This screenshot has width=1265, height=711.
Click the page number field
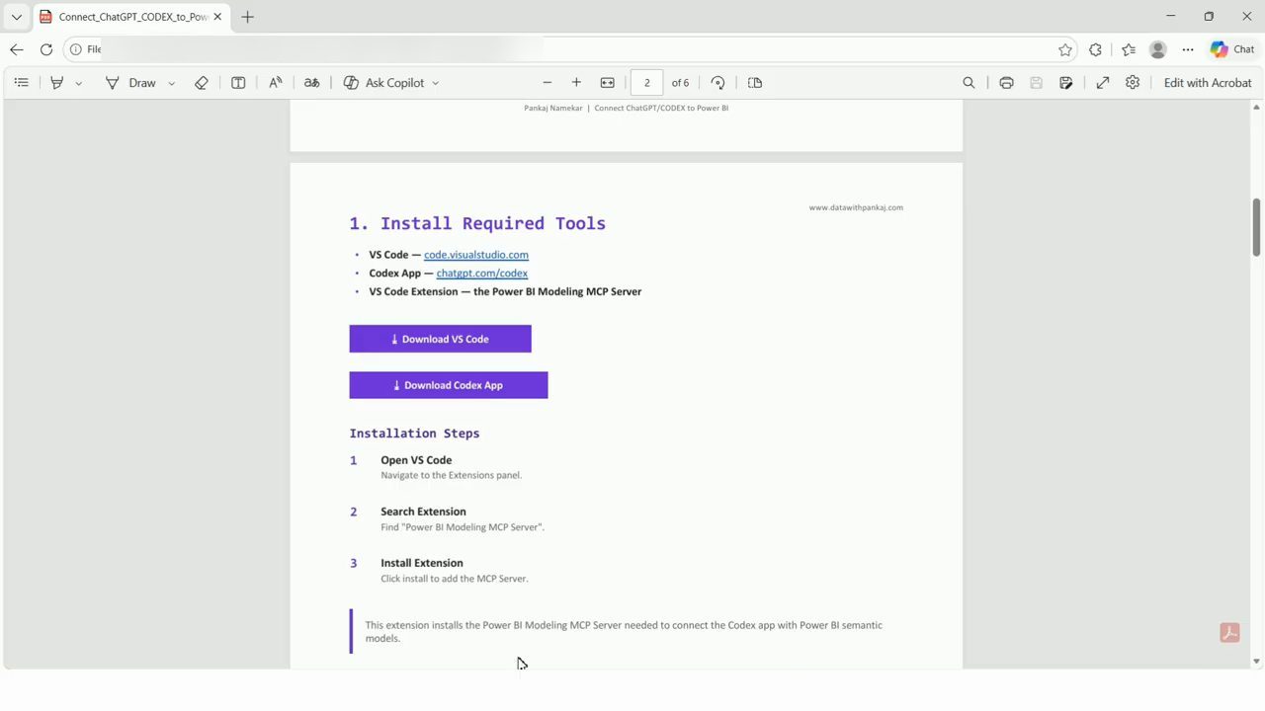tap(646, 83)
